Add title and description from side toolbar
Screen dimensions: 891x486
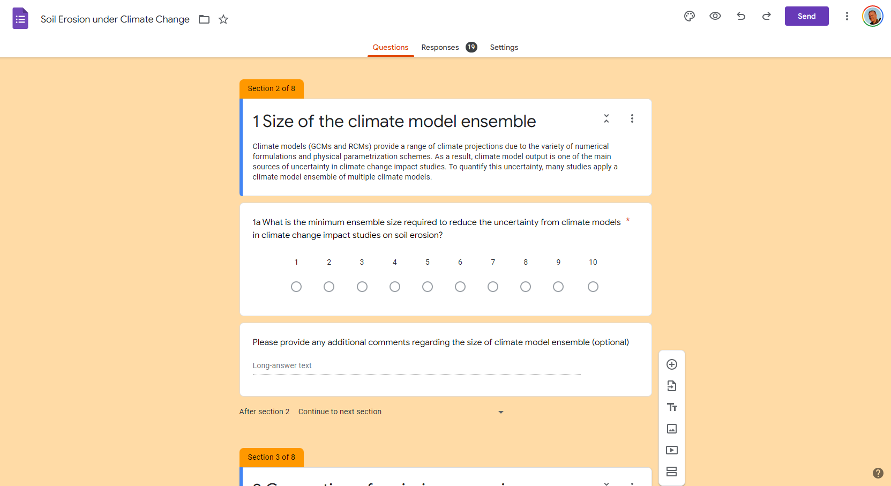(x=672, y=407)
